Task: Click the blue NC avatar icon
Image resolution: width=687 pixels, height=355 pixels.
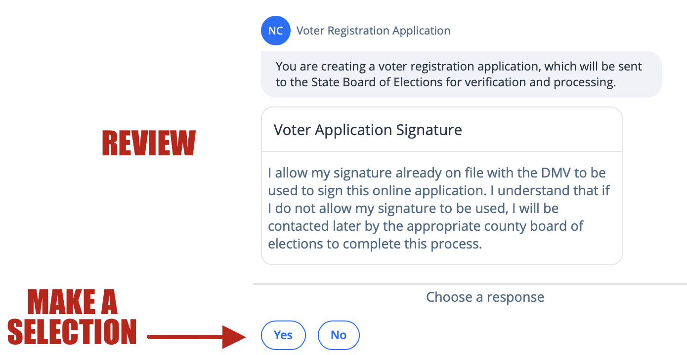Action: 276,31
